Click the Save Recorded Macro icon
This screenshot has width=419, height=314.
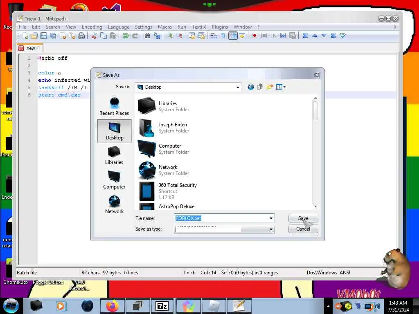[292, 36]
